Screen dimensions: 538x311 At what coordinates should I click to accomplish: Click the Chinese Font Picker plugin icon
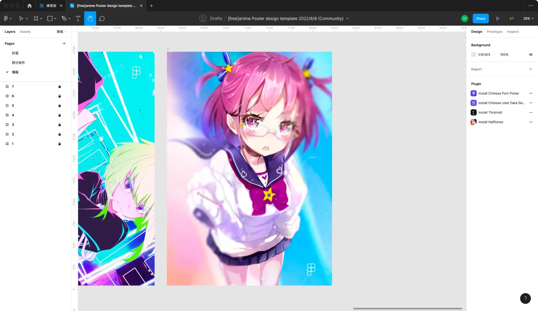coord(474,93)
